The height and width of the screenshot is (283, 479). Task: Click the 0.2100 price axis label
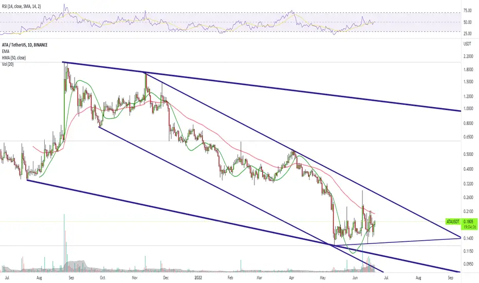pos(468,211)
